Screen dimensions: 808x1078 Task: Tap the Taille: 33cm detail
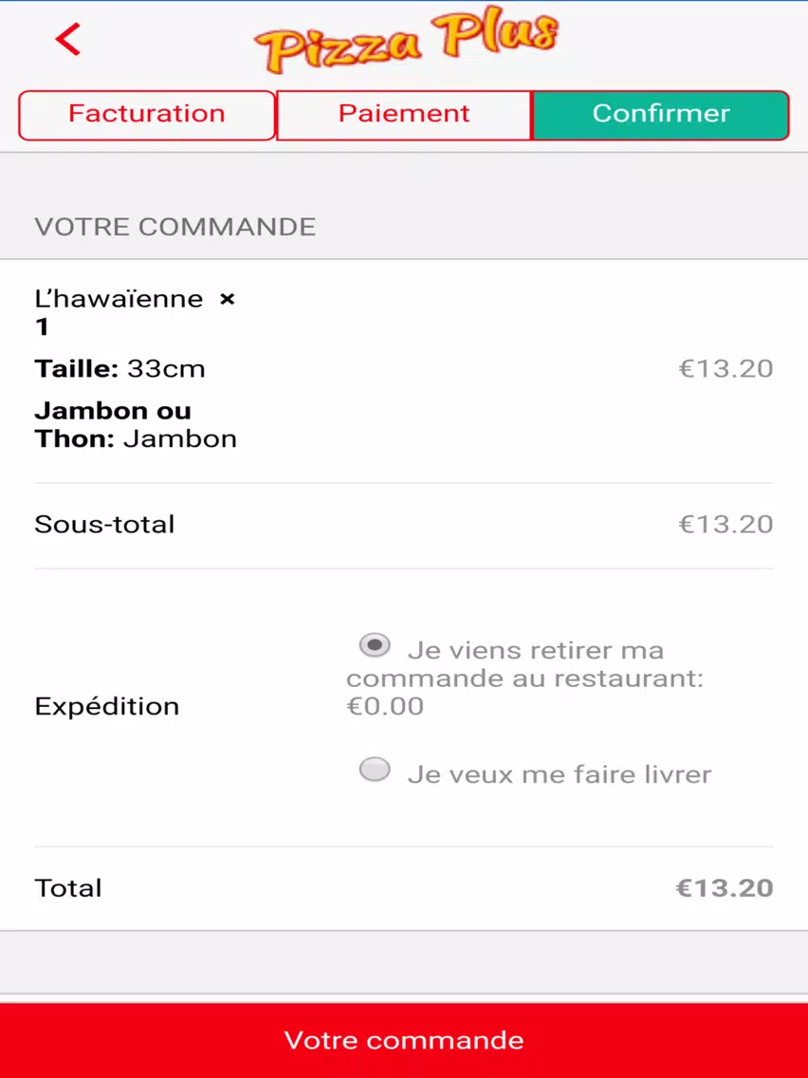coord(120,369)
